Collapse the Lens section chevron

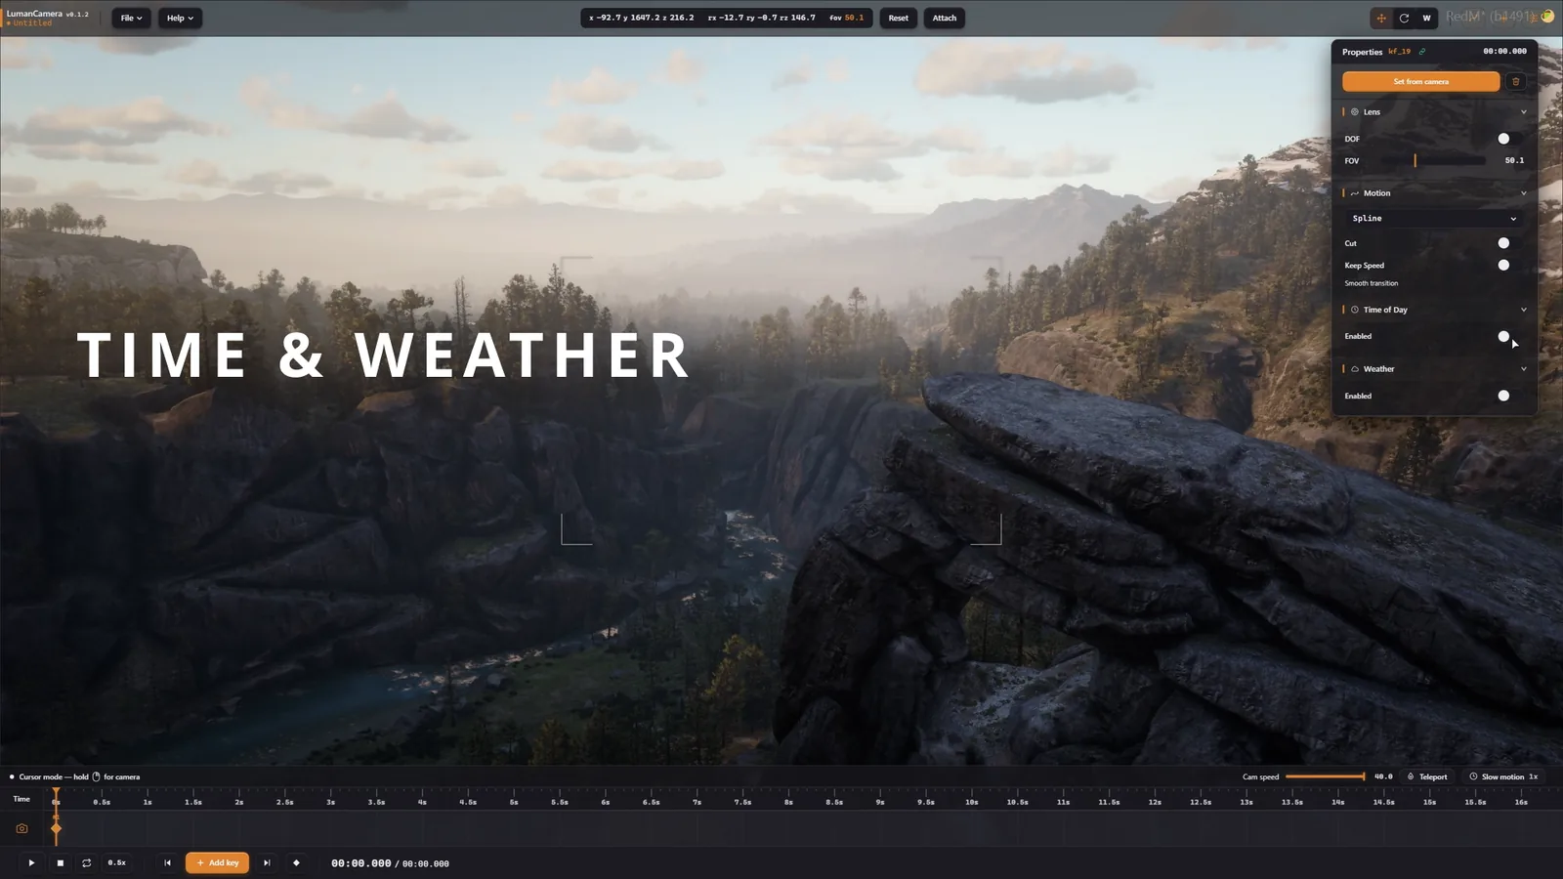pyautogui.click(x=1523, y=112)
